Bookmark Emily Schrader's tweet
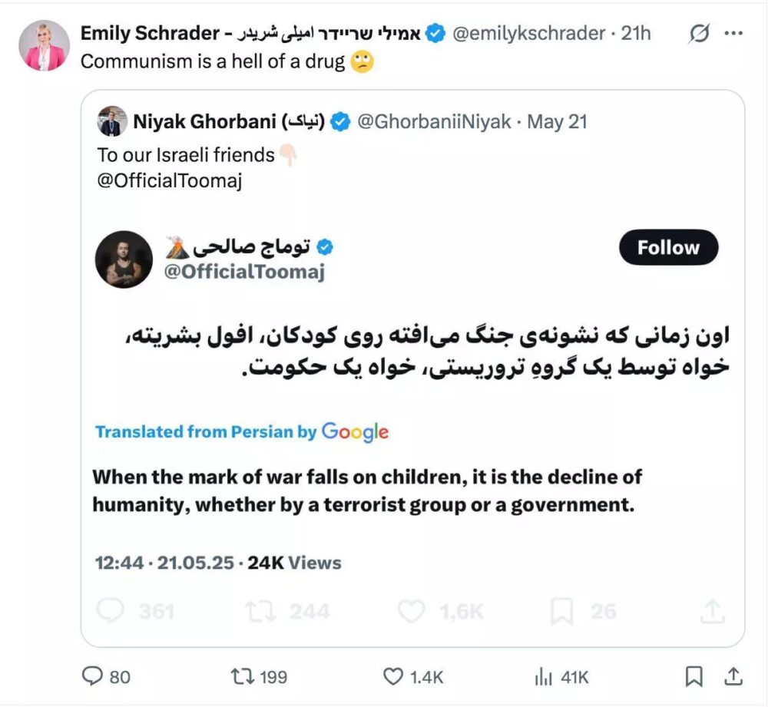Viewport: 768px width, 707px height. pyautogui.click(x=694, y=676)
